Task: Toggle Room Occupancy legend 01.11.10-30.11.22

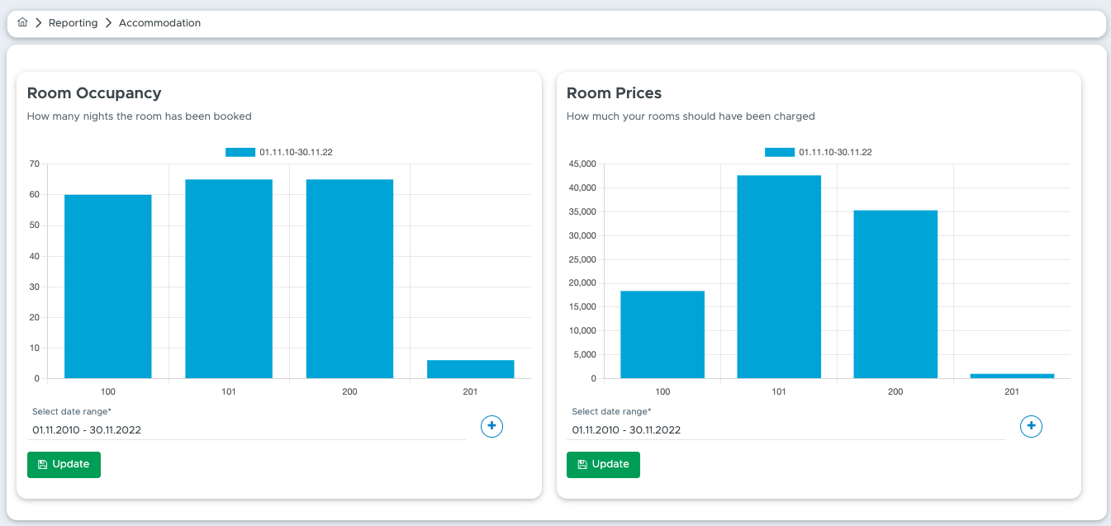Action: 279,152
